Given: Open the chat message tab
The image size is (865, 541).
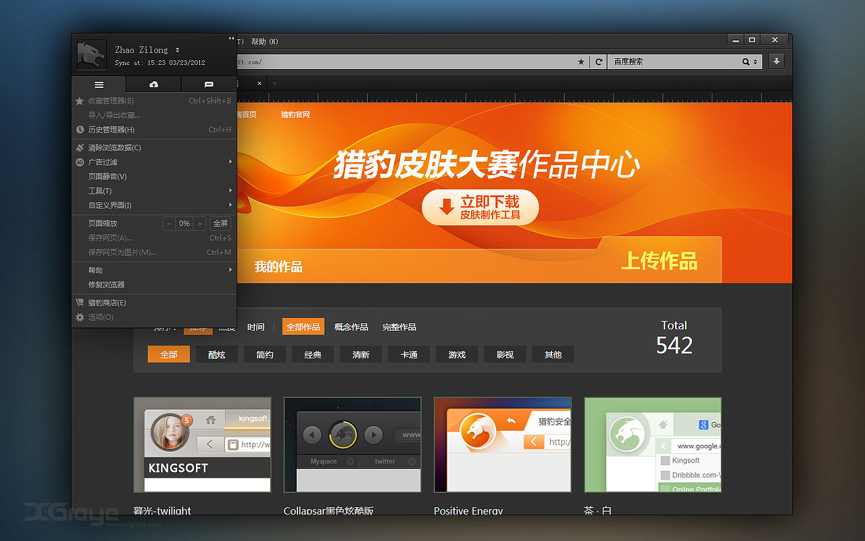Looking at the screenshot, I should [209, 85].
